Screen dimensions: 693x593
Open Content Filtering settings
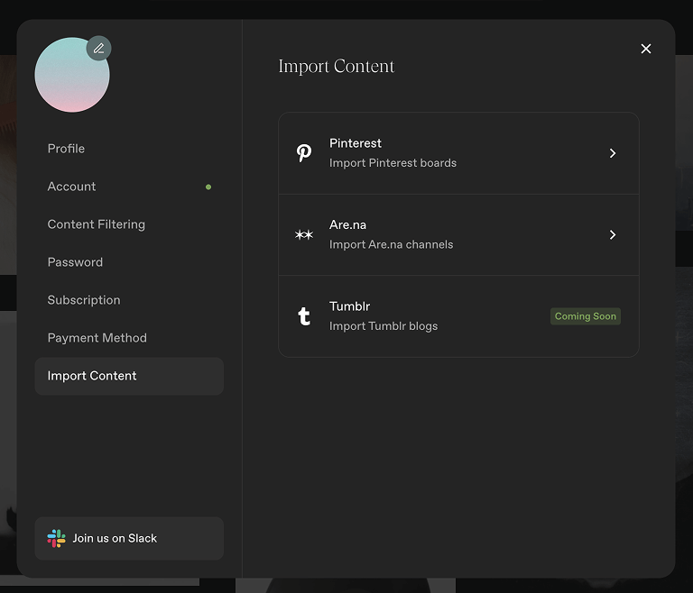[96, 224]
